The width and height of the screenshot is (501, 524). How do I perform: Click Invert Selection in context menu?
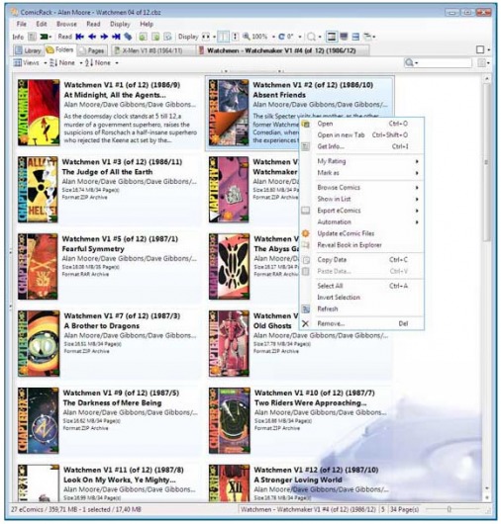(362, 297)
